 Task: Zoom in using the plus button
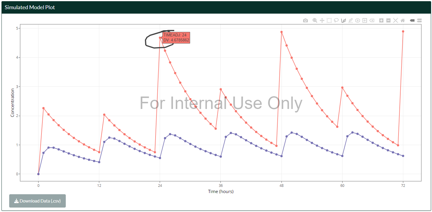tap(381, 20)
